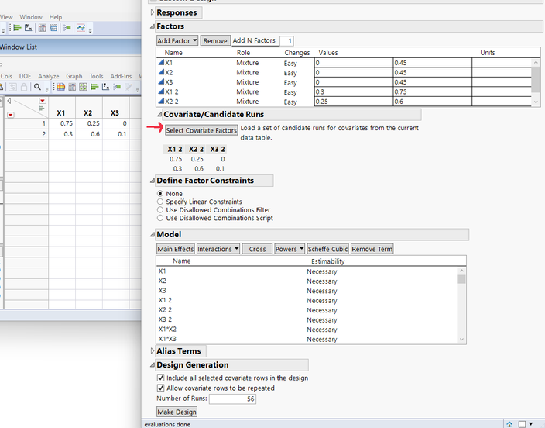
Task: Open the DOE menu
Action: 26,76
